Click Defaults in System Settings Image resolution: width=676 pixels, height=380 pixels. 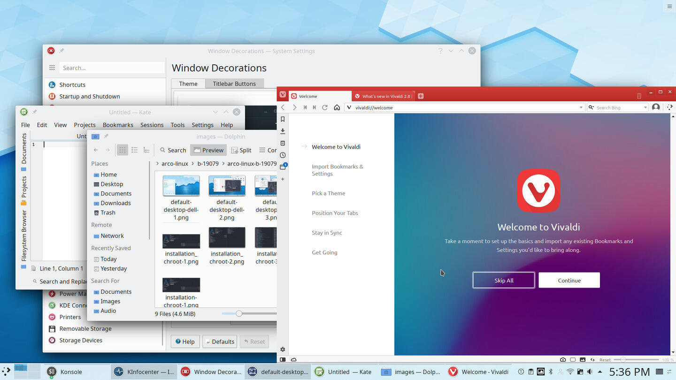click(x=220, y=342)
